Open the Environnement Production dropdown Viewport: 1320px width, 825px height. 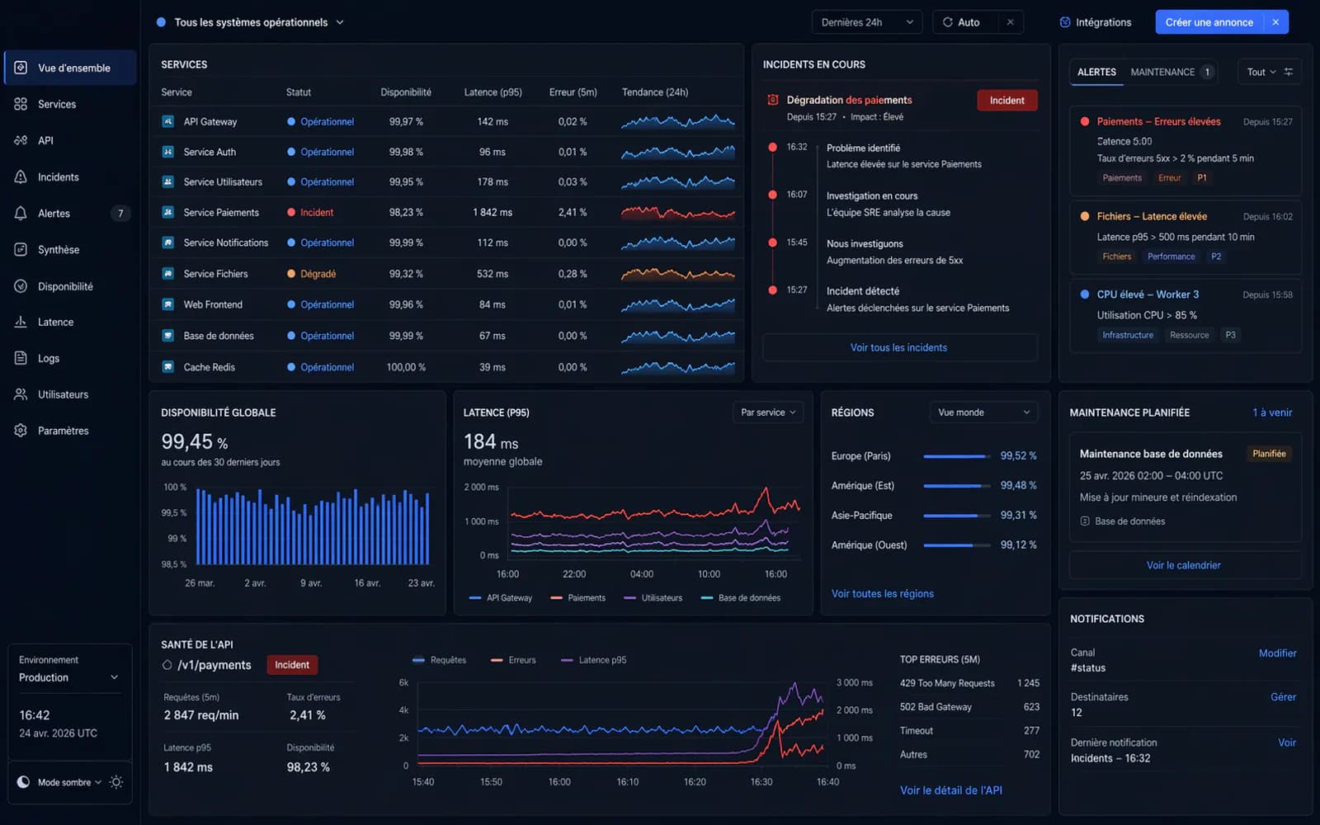click(69, 677)
